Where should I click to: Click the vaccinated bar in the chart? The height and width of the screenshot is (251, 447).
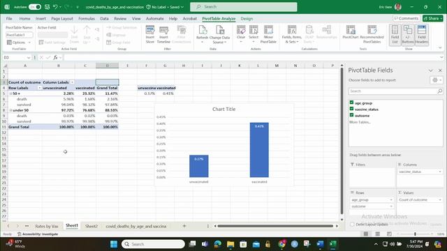[x=259, y=150]
